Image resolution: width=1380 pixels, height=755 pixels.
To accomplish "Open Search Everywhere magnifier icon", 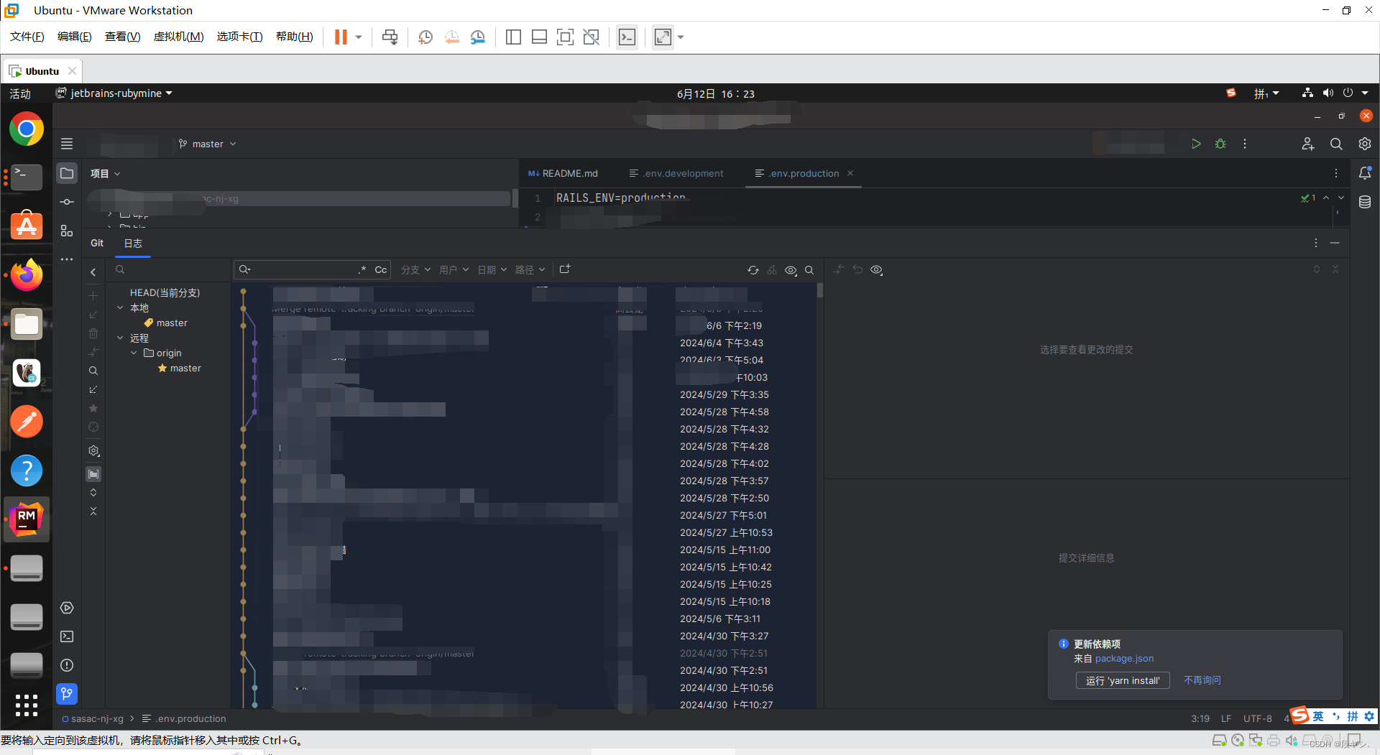I will 1337,144.
